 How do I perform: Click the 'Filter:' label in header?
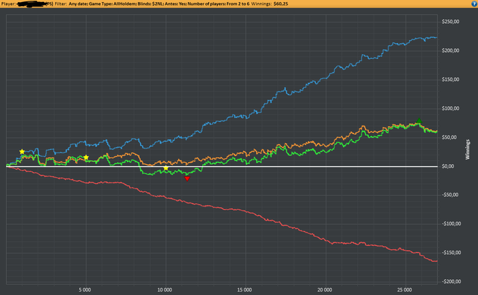61,4
